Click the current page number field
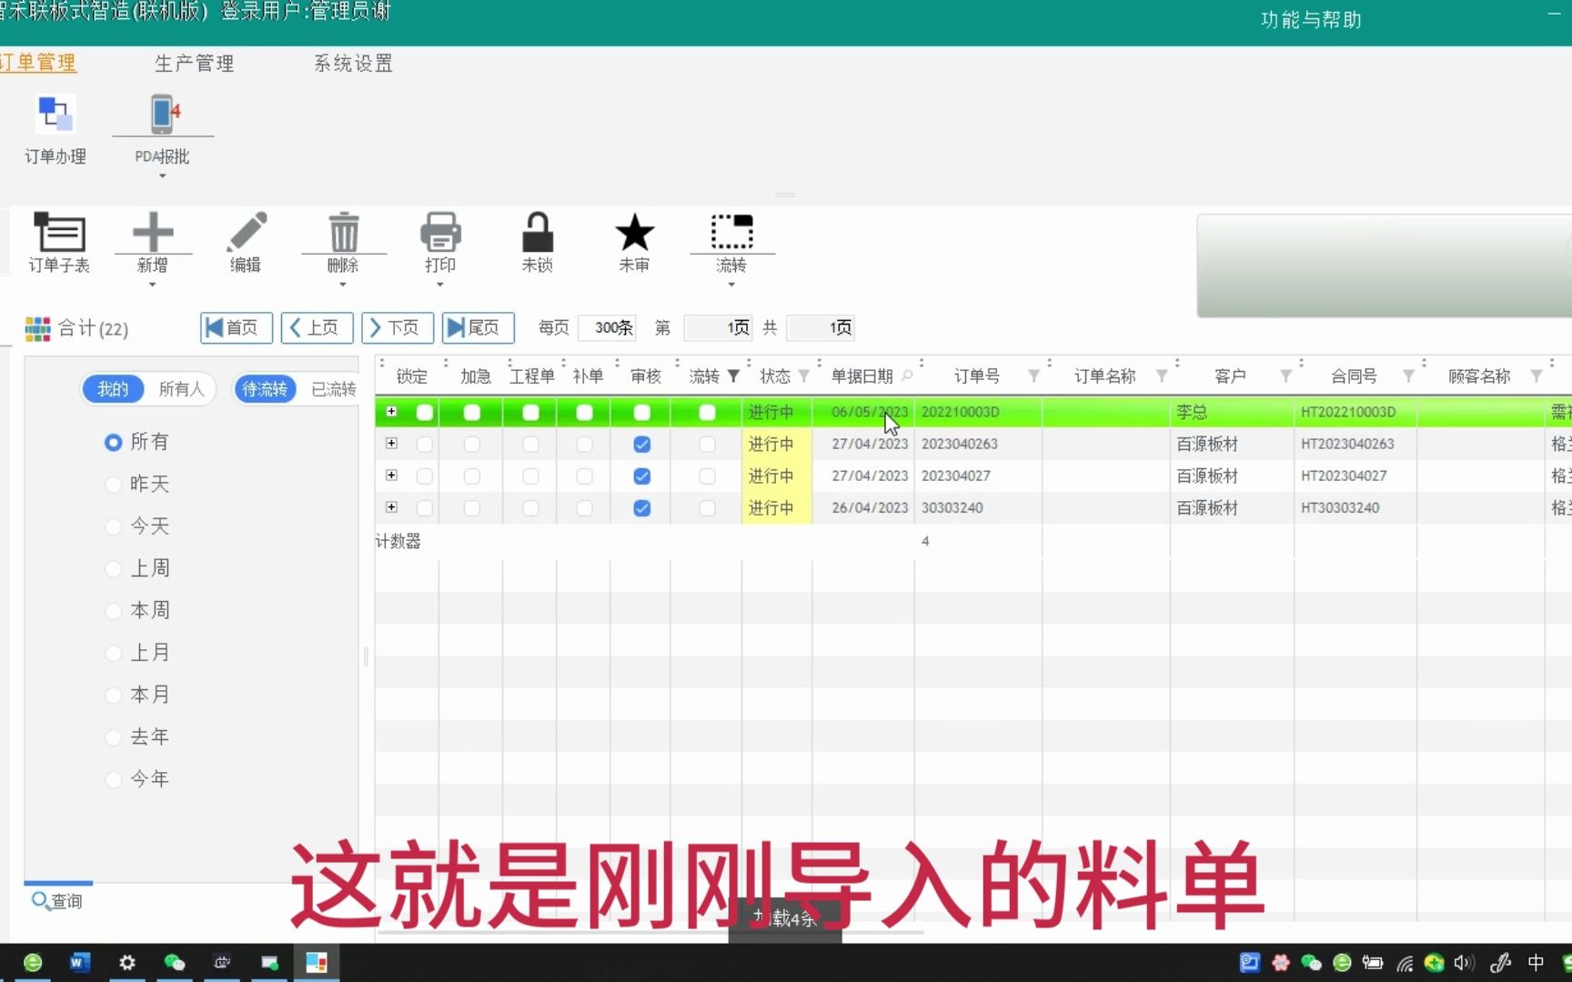Viewport: 1572px width, 982px height. [718, 327]
